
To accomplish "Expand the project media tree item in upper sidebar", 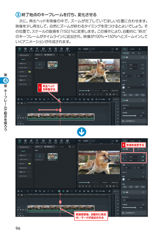I will 24,55.
